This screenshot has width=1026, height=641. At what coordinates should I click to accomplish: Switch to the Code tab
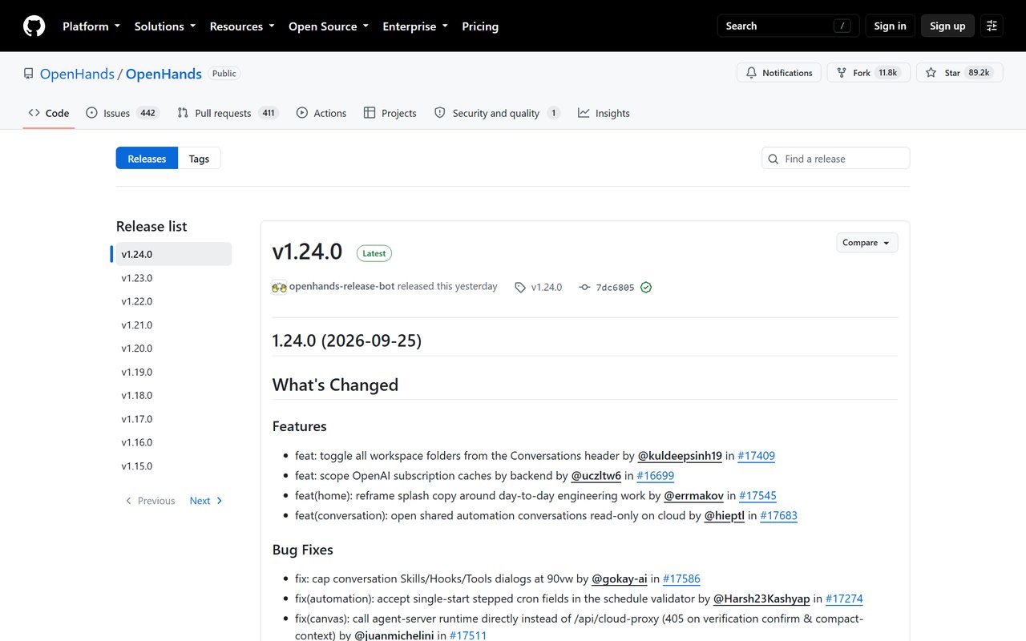tap(49, 113)
